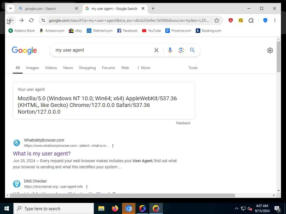286x214 pixels.
Task: Select the News results tab
Action: coord(68,68)
